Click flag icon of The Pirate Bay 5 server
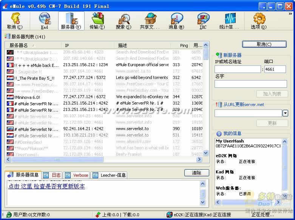295x220 pixels. 10,78
